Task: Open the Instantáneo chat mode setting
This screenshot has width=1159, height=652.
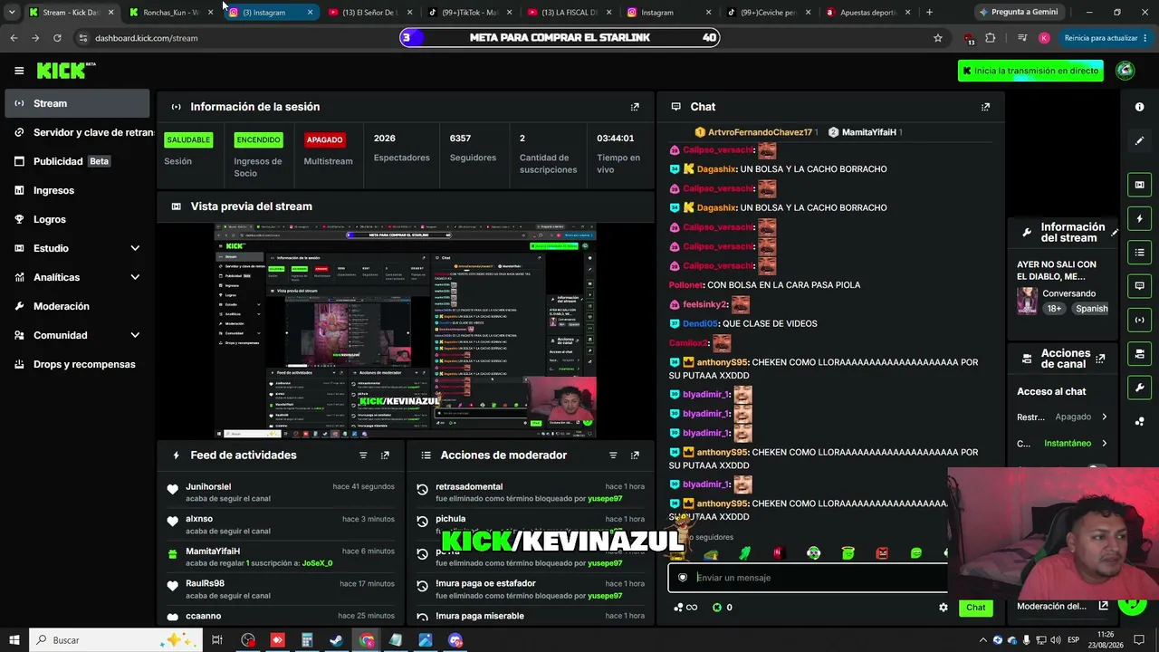Action: [x=1062, y=444]
